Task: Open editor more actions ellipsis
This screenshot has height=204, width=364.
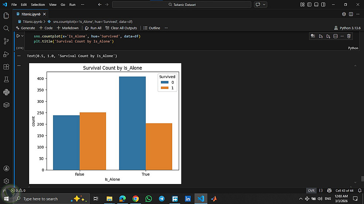Action: tap(358, 14)
